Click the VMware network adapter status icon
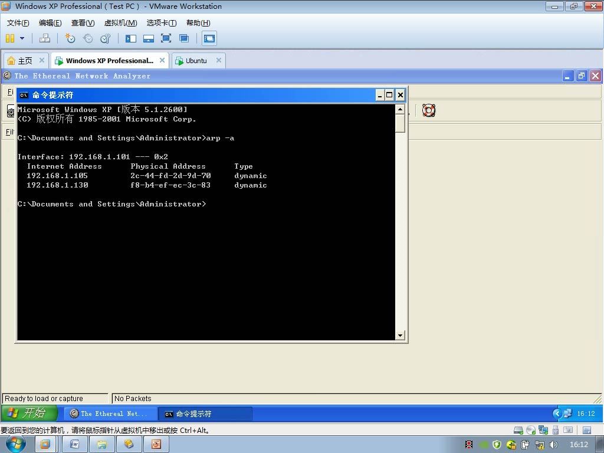Viewport: 604px width, 453px height. 543,430
